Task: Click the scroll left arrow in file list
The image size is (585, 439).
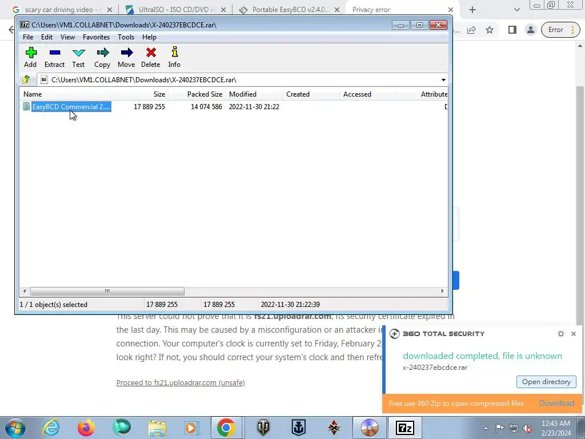Action: coord(25,291)
